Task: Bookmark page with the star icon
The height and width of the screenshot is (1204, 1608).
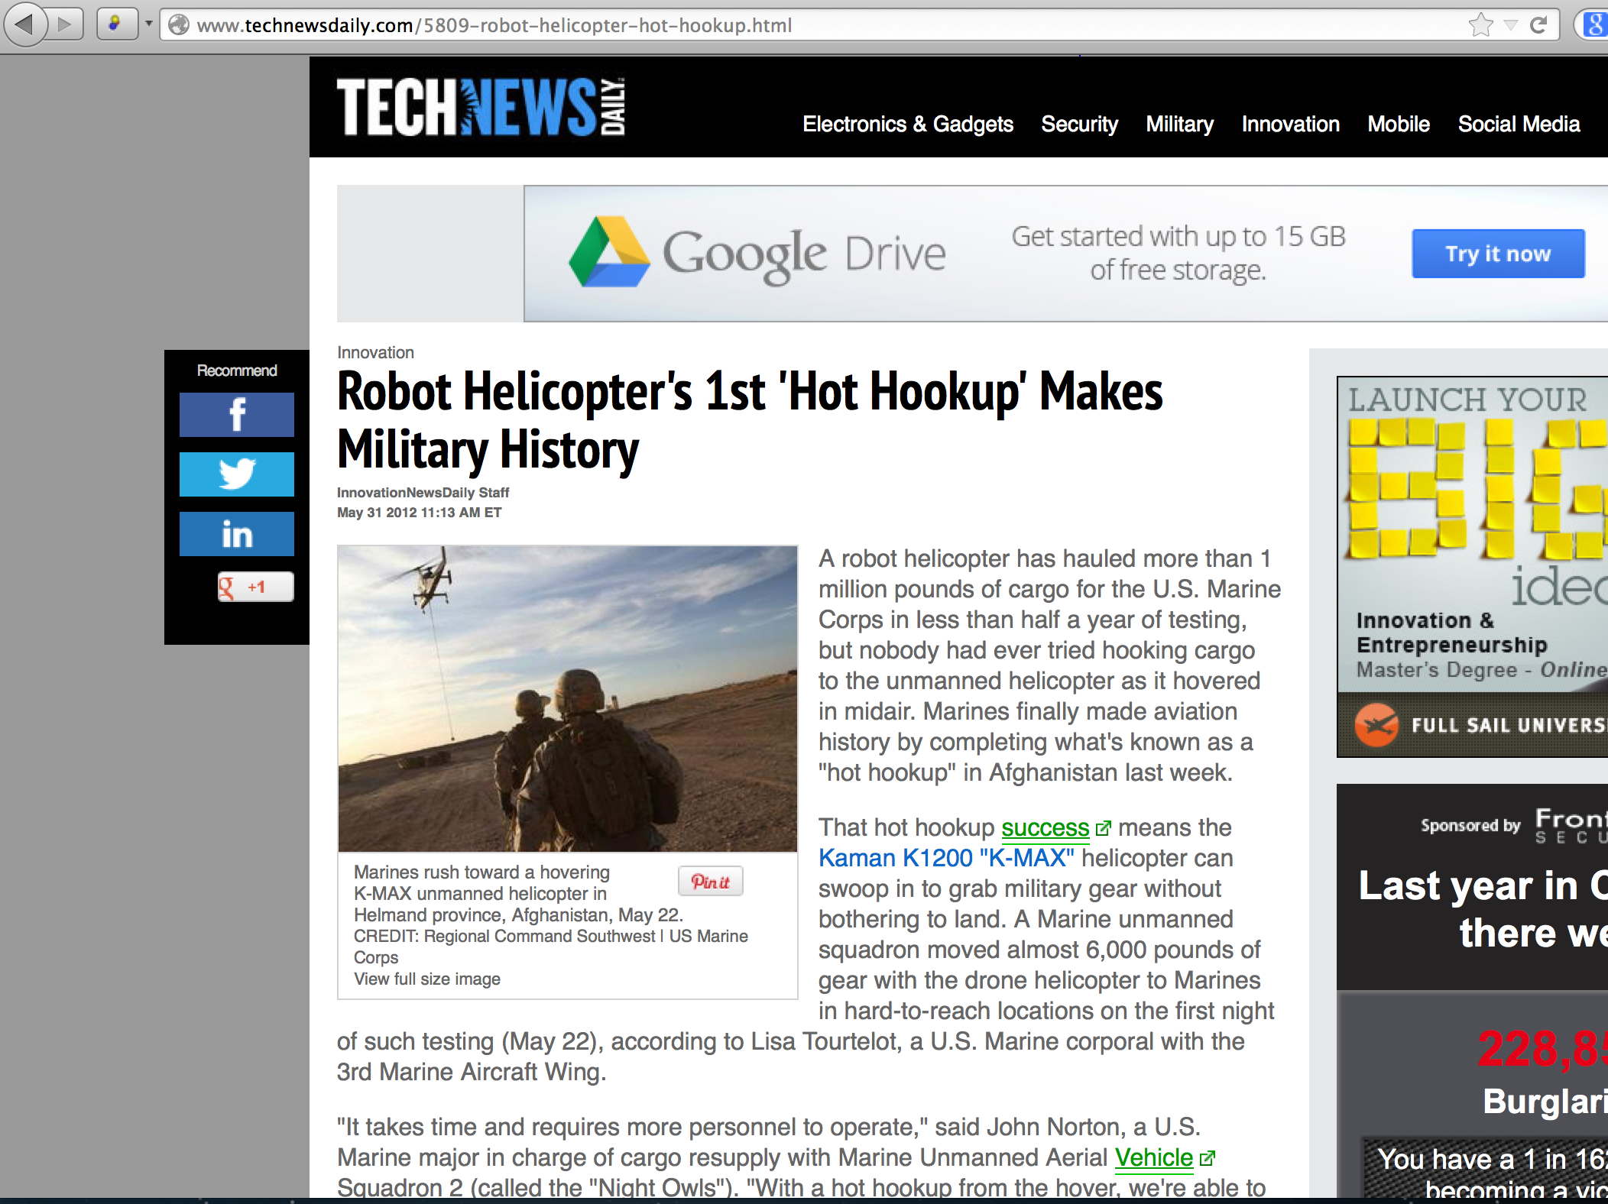Action: [x=1480, y=25]
